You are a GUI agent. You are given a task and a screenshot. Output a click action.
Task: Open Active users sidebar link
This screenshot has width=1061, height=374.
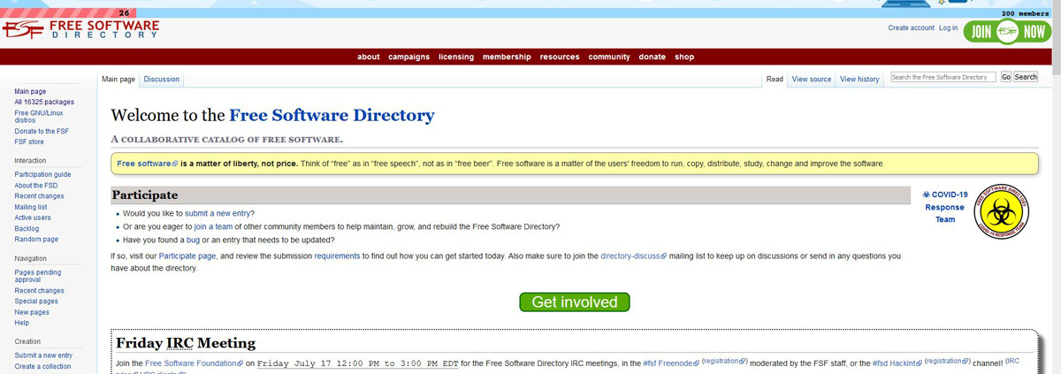click(33, 218)
